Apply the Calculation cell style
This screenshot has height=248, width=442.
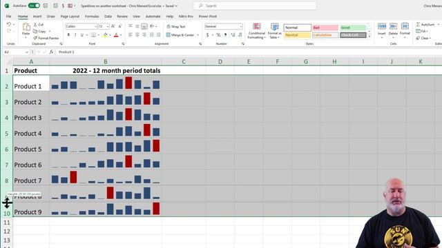(325, 35)
